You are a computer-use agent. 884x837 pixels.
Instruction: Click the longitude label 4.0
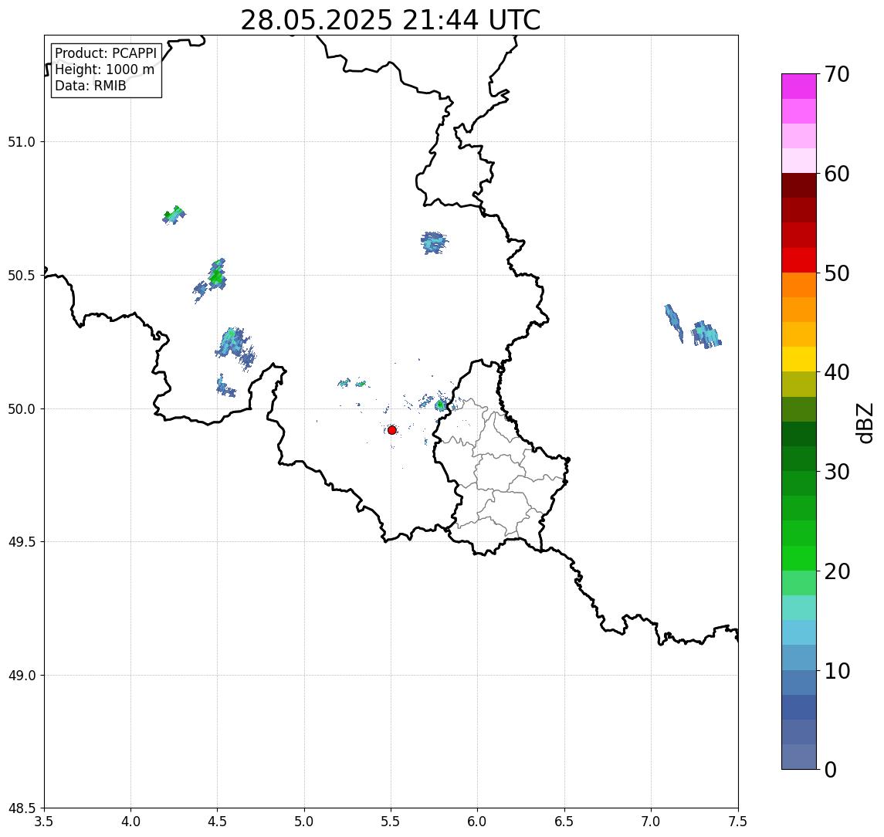coord(130,822)
